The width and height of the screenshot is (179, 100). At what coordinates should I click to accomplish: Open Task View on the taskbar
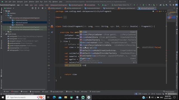pos(48,97)
